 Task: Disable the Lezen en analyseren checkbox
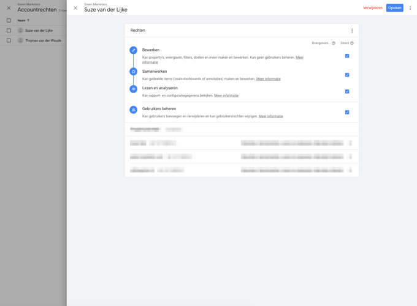point(347,91)
